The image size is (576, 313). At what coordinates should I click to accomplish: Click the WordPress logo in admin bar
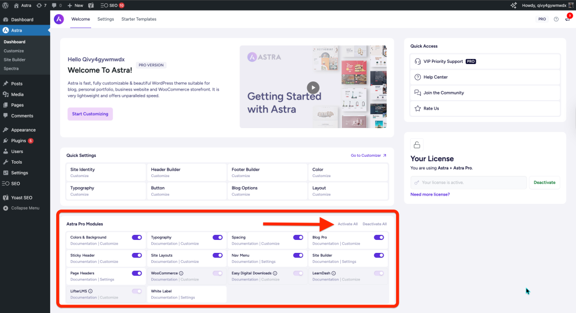(5, 5)
